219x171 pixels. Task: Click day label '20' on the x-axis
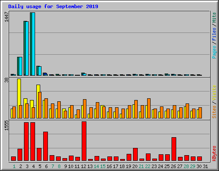point(135,166)
